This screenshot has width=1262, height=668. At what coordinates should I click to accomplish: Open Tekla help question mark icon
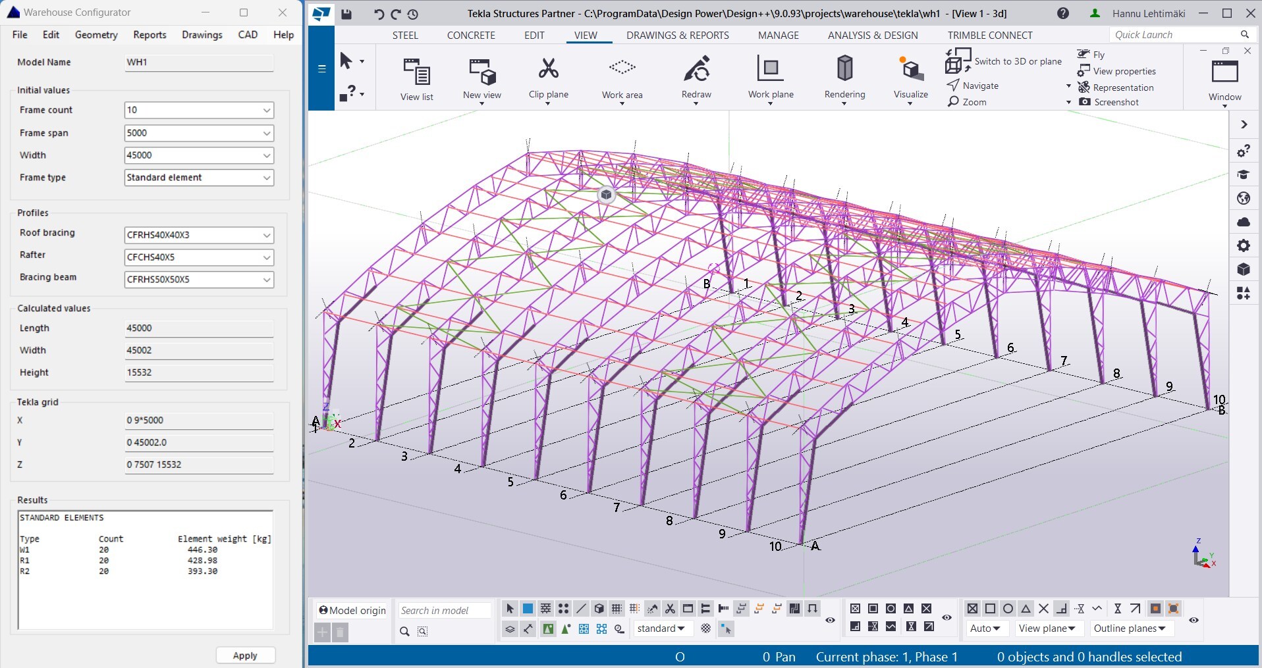tap(1063, 13)
